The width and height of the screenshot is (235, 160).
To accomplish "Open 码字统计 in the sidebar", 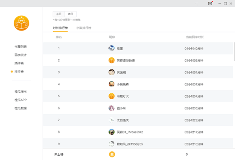I will pyautogui.click(x=20, y=55).
